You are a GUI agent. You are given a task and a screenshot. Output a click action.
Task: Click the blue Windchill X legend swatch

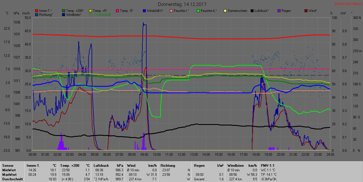[144, 11]
